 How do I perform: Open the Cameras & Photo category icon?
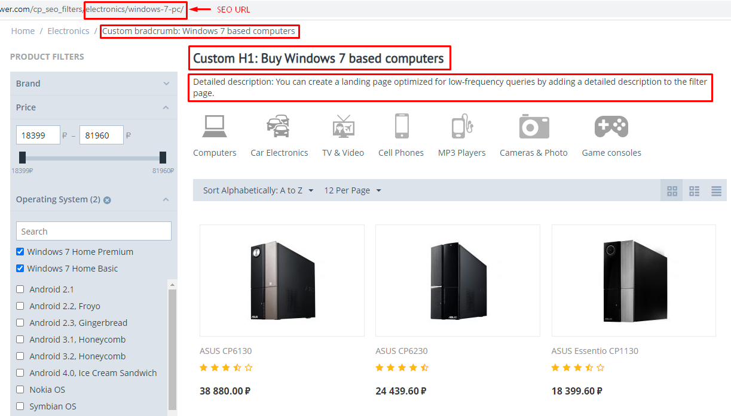tap(534, 126)
